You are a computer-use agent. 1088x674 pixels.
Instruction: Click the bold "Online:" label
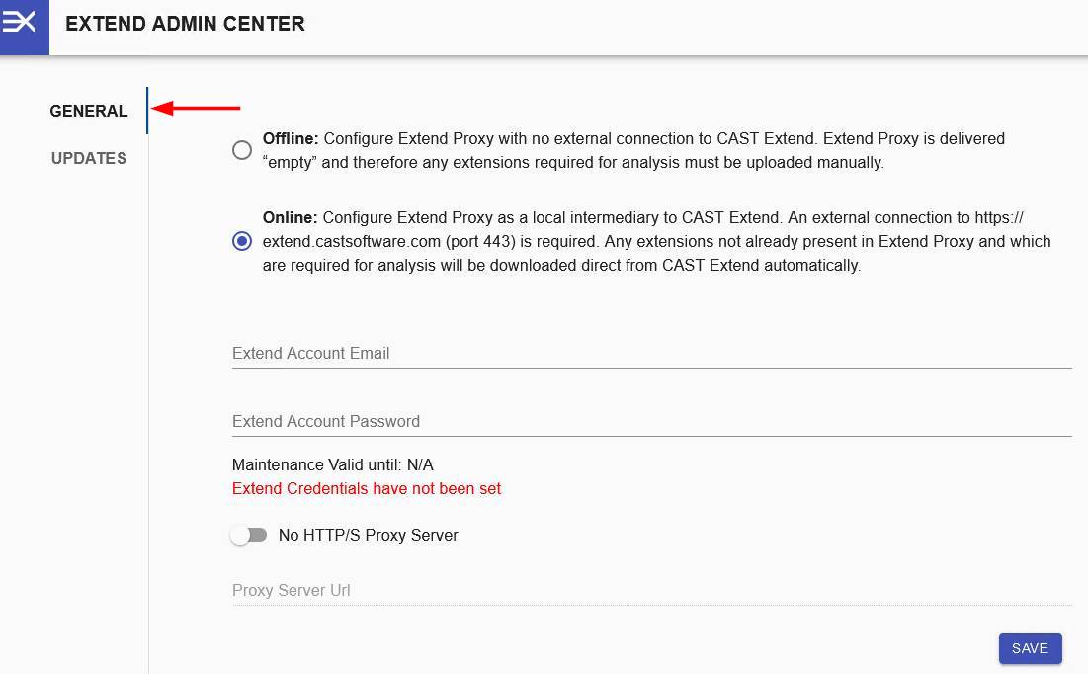pyautogui.click(x=290, y=217)
